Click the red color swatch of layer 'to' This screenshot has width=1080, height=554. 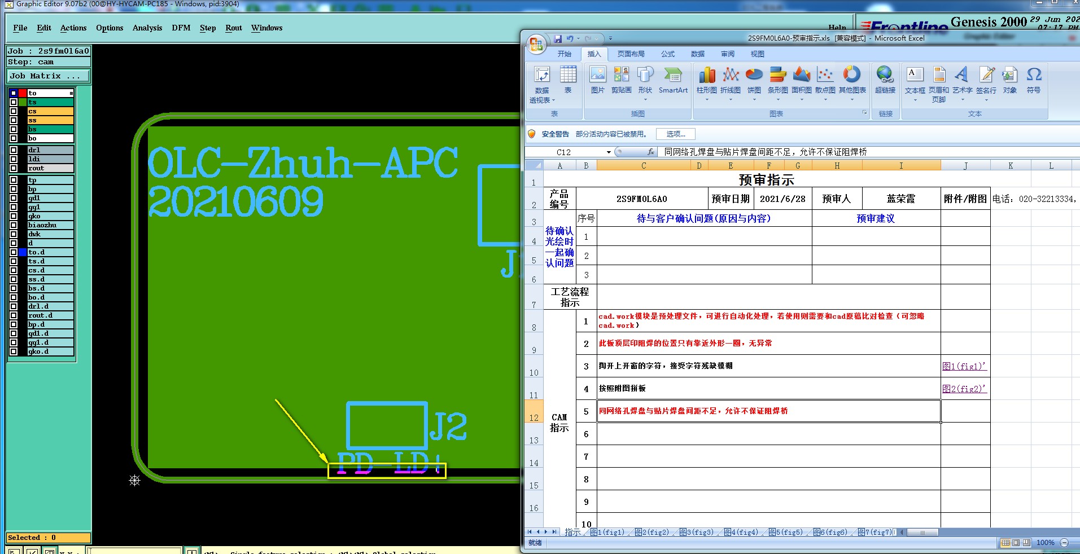tap(23, 93)
